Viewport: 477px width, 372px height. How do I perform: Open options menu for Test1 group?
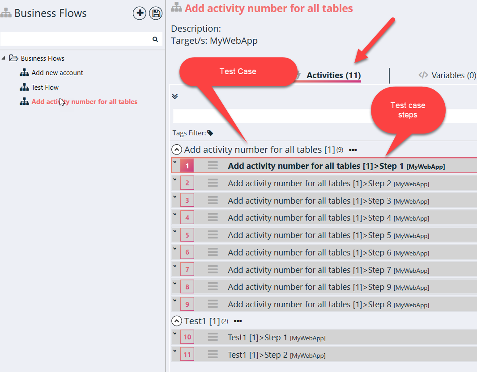click(238, 321)
